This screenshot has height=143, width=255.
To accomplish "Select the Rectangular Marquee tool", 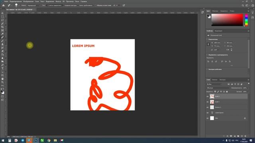I will (2, 17).
